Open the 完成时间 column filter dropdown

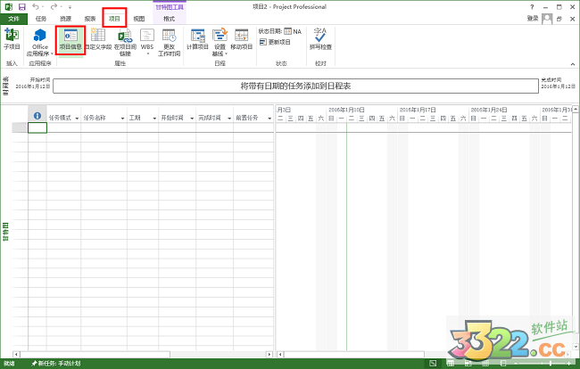tap(229, 119)
